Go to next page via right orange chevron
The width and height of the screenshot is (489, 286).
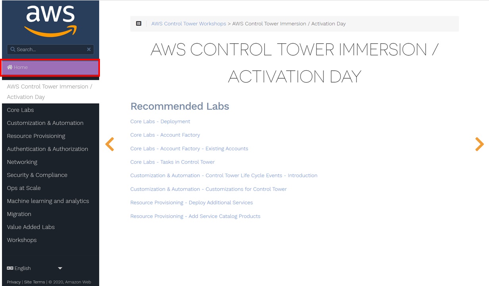[479, 144]
